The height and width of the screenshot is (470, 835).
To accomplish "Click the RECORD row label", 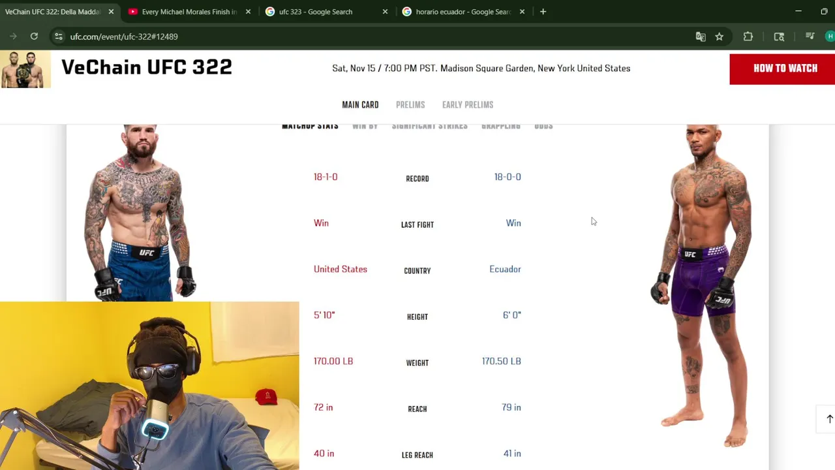I will pos(417,179).
